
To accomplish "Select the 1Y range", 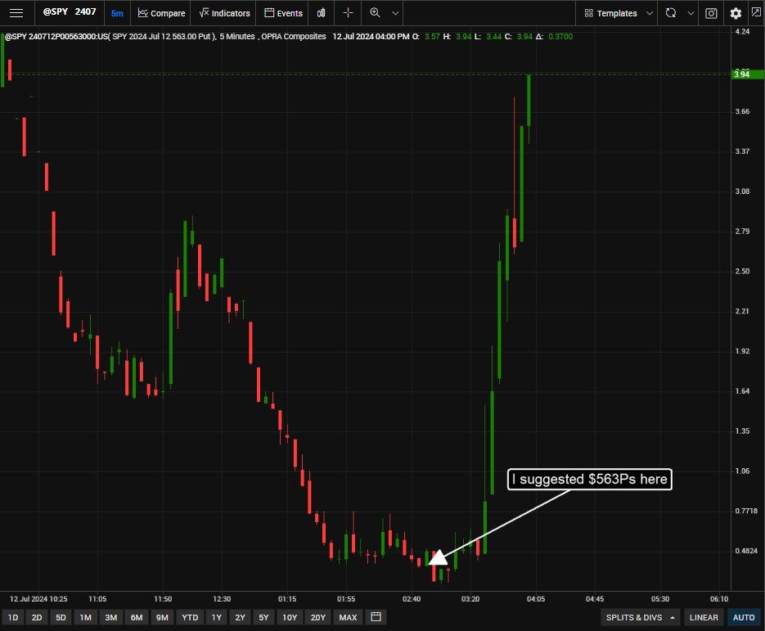I will (x=217, y=617).
